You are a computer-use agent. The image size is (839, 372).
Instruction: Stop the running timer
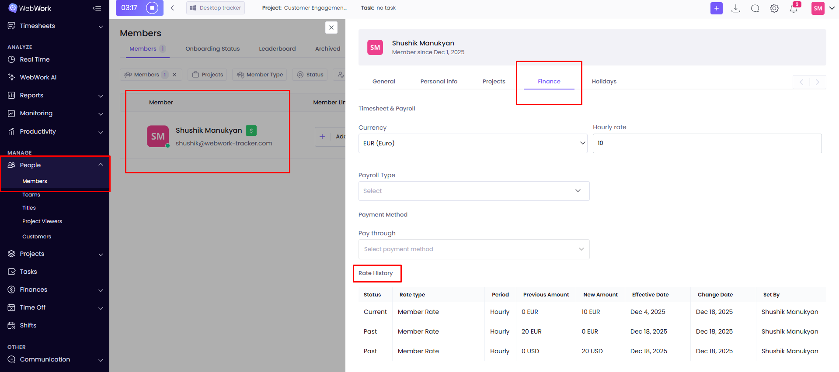(152, 8)
